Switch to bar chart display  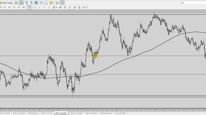16,3
